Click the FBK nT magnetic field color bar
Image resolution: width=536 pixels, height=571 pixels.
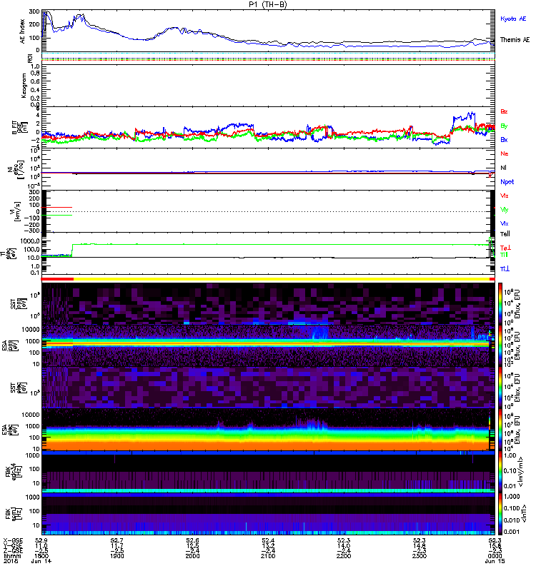500,514
